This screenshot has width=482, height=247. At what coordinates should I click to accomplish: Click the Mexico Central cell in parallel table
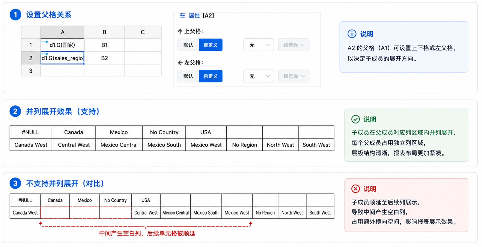click(119, 145)
